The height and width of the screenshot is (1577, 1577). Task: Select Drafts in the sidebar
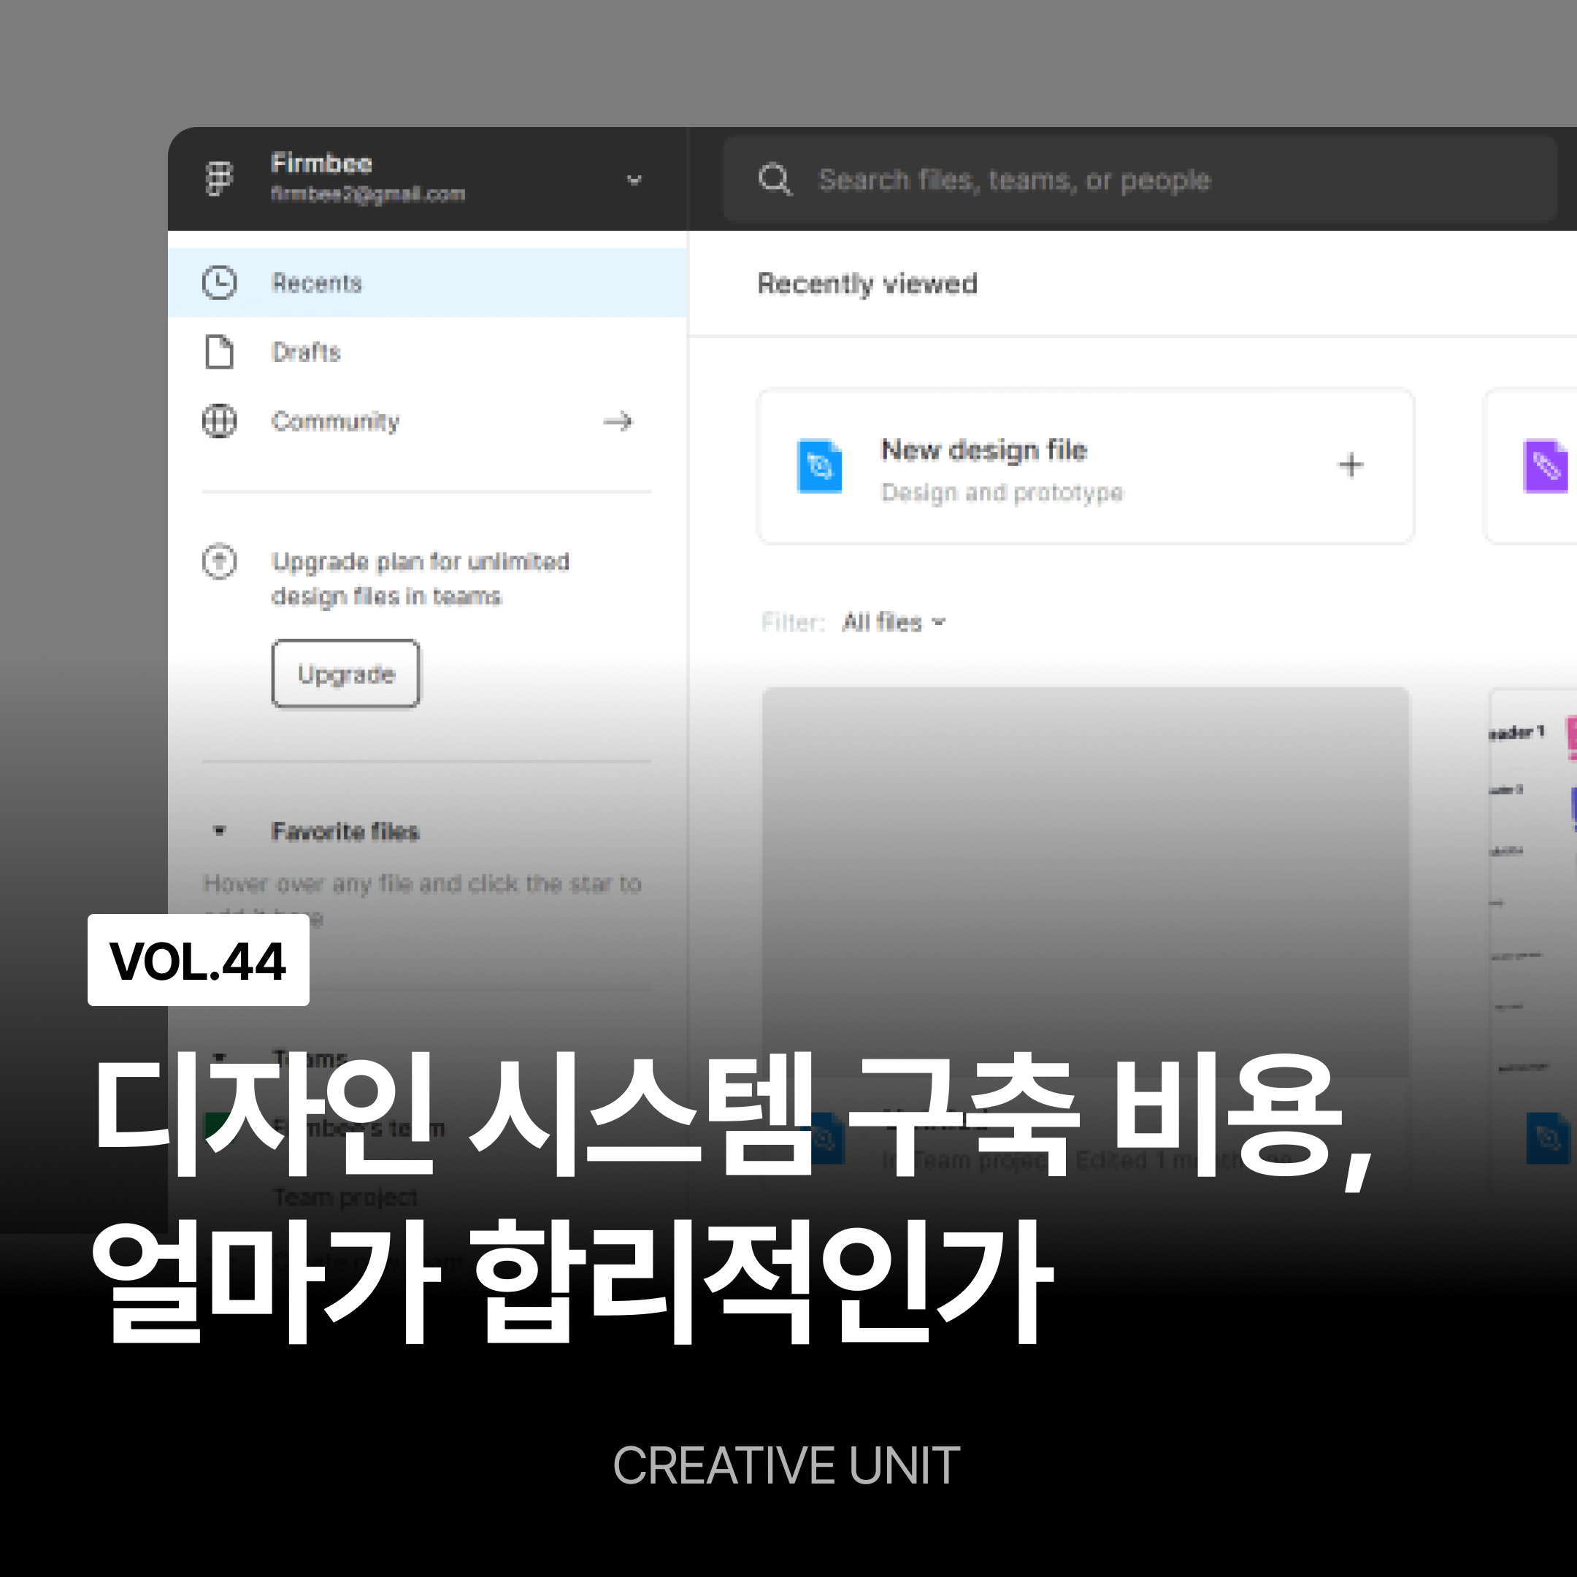[306, 352]
